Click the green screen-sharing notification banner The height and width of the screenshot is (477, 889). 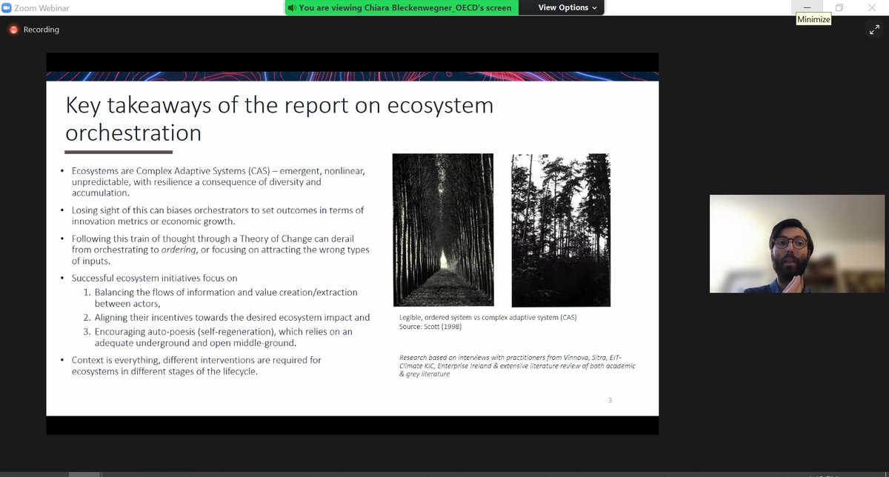401,7
